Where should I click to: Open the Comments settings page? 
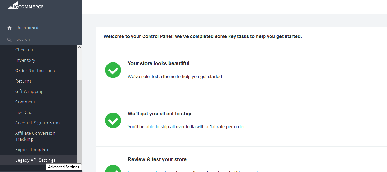pos(26,102)
